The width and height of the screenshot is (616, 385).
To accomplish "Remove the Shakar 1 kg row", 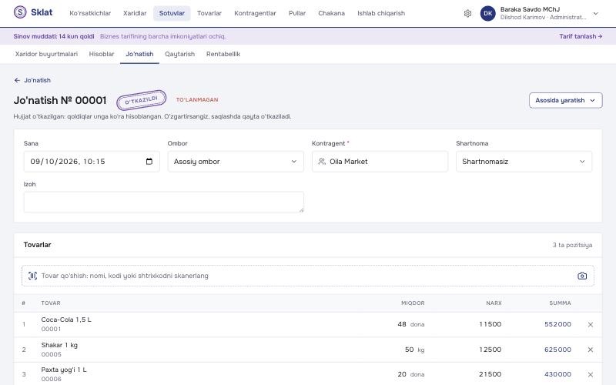I will (590, 350).
